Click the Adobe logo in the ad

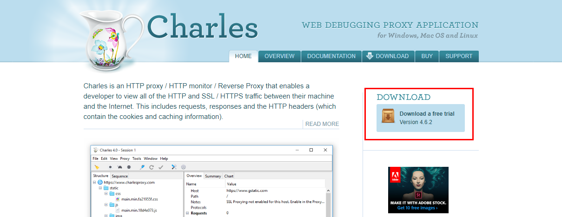(395, 176)
